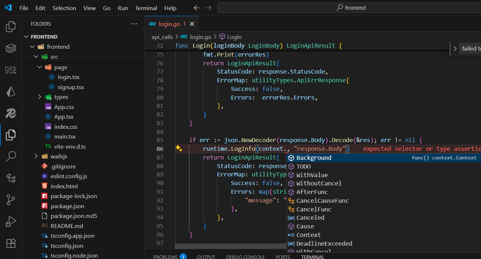Open the Run and Debug view
This screenshot has height=259, width=481.
click(x=10, y=221)
